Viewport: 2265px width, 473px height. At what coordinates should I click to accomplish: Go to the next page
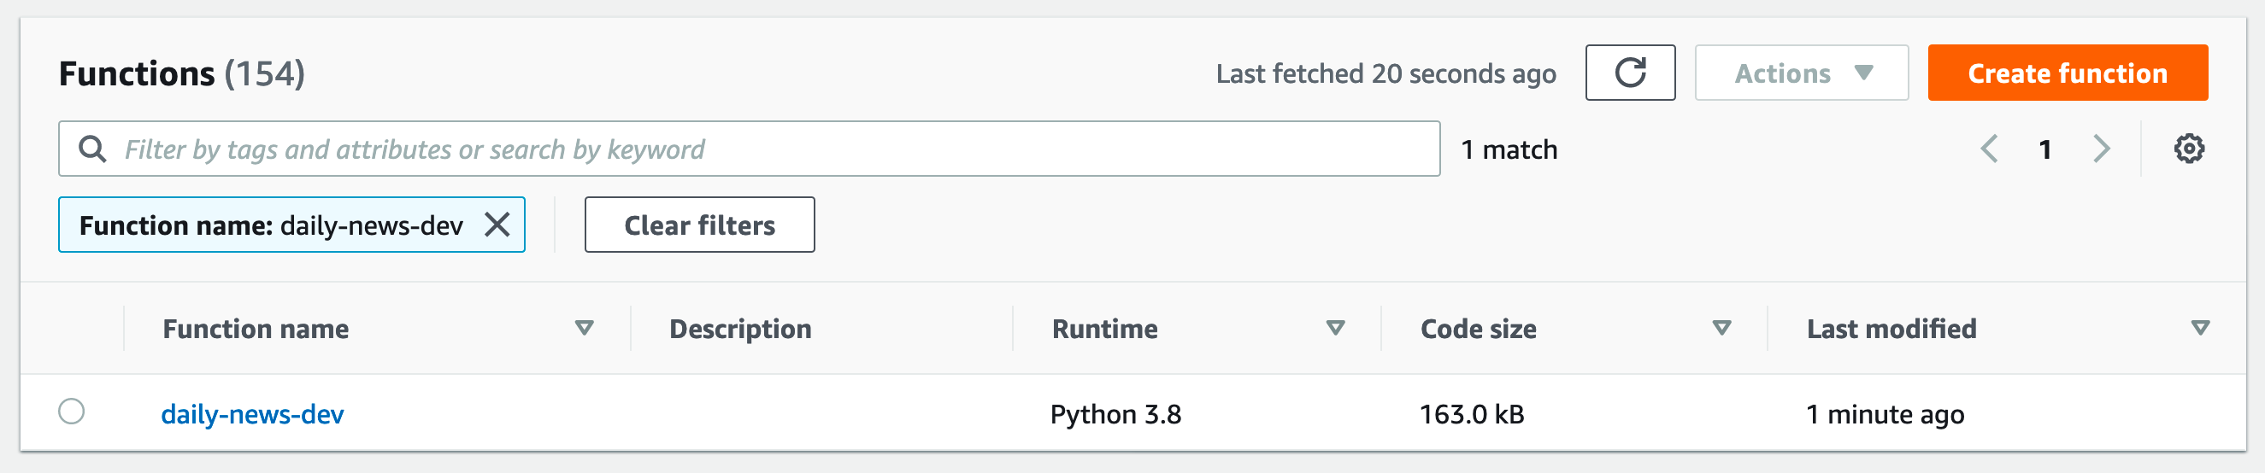coord(2102,149)
